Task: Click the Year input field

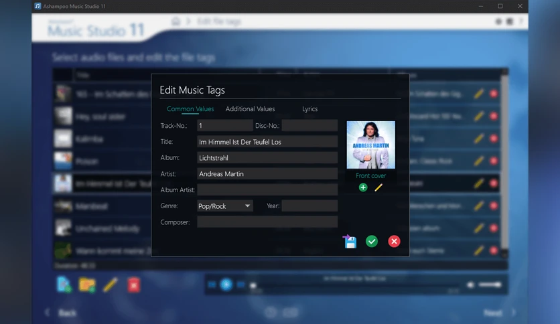Action: 309,206
